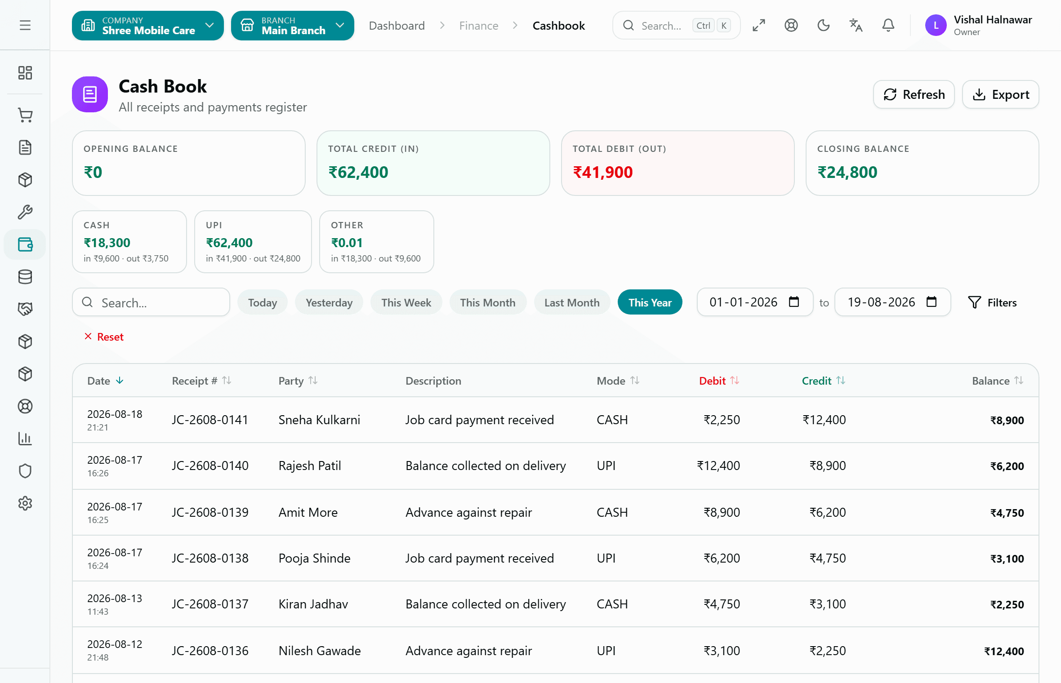Reset the applied filters
This screenshot has width=1061, height=683.
coord(104,337)
